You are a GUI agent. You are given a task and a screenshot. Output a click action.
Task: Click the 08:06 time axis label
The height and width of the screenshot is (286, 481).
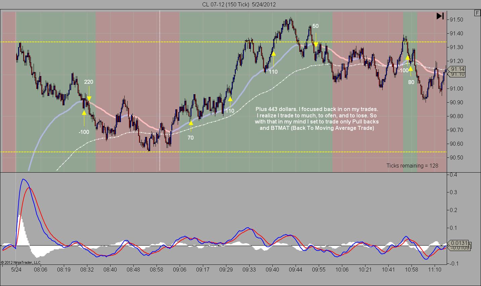coord(40,270)
